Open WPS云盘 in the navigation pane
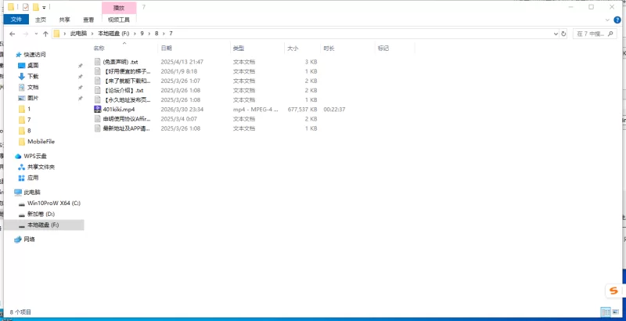The image size is (626, 321). (34, 156)
